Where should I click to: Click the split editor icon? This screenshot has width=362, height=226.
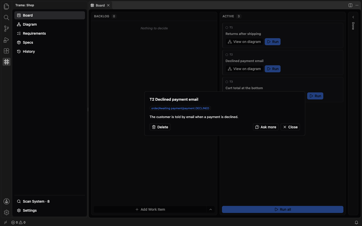click(350, 5)
